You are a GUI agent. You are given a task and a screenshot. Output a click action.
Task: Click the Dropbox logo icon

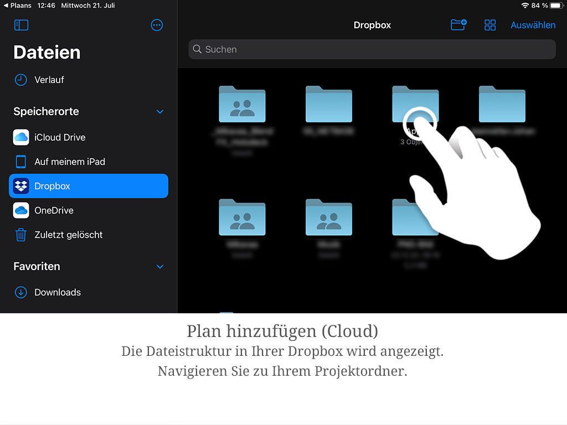click(21, 186)
